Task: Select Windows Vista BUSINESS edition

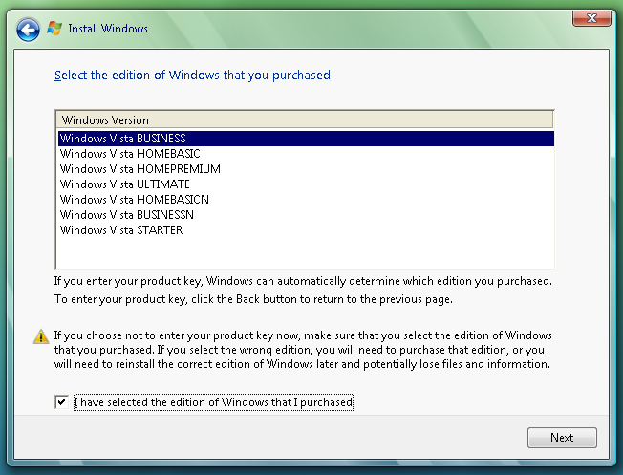Action: click(x=306, y=139)
